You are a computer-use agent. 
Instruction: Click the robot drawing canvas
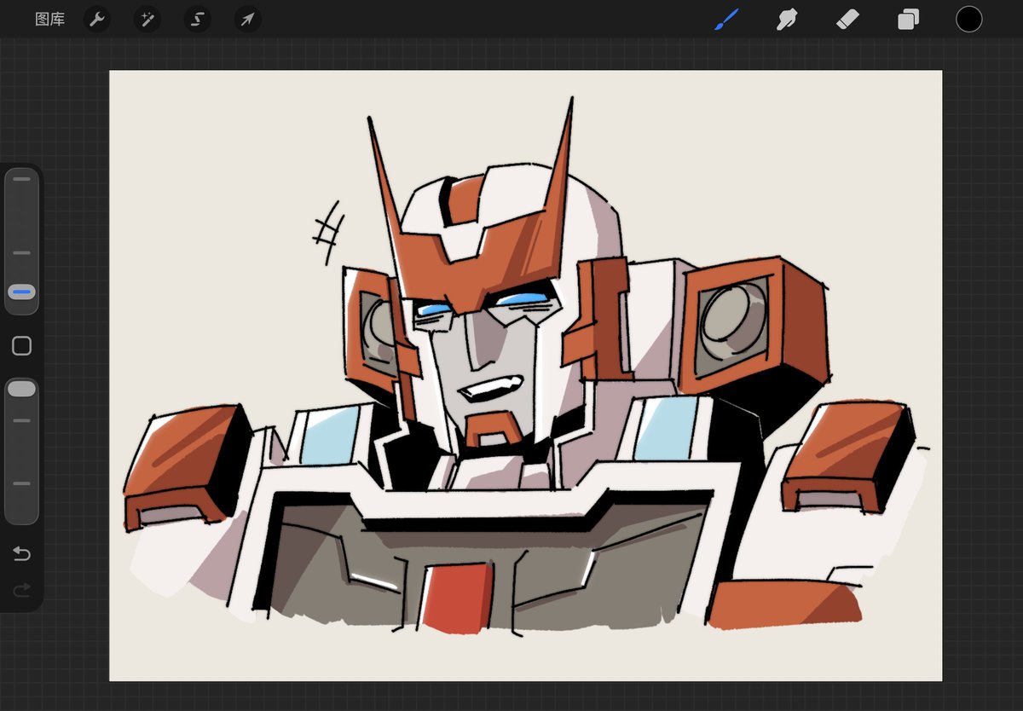coord(525,375)
